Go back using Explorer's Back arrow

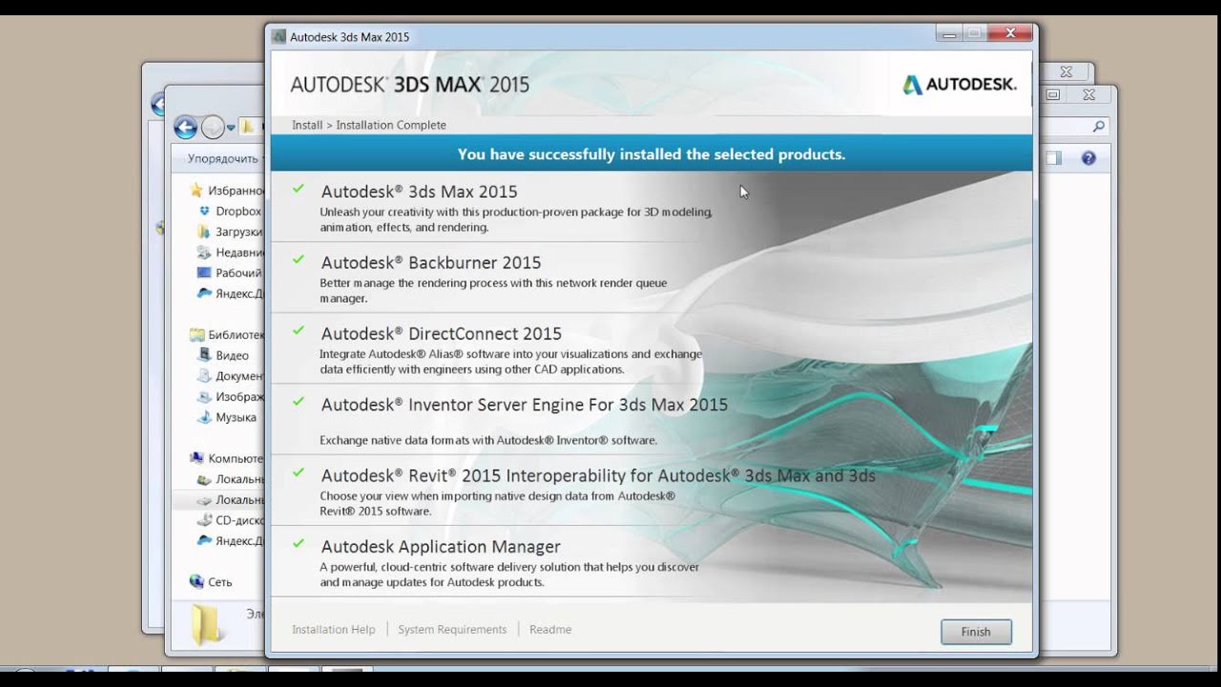[185, 127]
